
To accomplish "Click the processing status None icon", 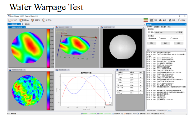I will (152, 114).
